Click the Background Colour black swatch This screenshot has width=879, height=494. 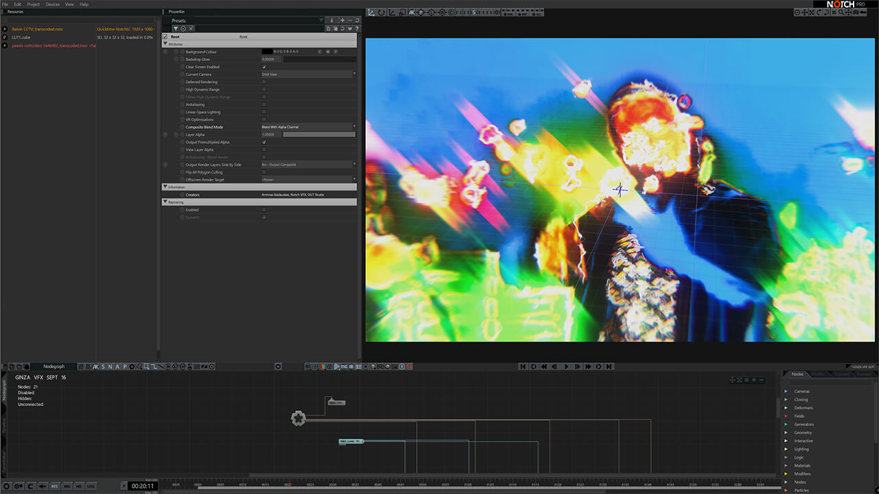click(266, 51)
